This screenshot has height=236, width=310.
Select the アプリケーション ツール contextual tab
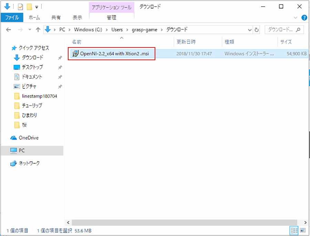(x=112, y=8)
